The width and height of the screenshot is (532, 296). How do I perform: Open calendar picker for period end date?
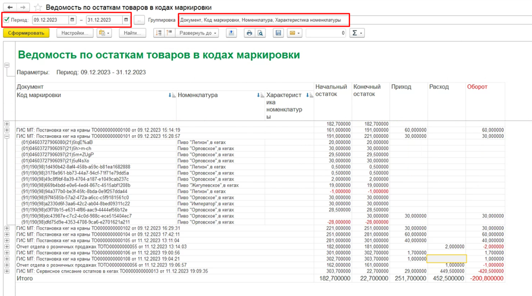(x=126, y=20)
